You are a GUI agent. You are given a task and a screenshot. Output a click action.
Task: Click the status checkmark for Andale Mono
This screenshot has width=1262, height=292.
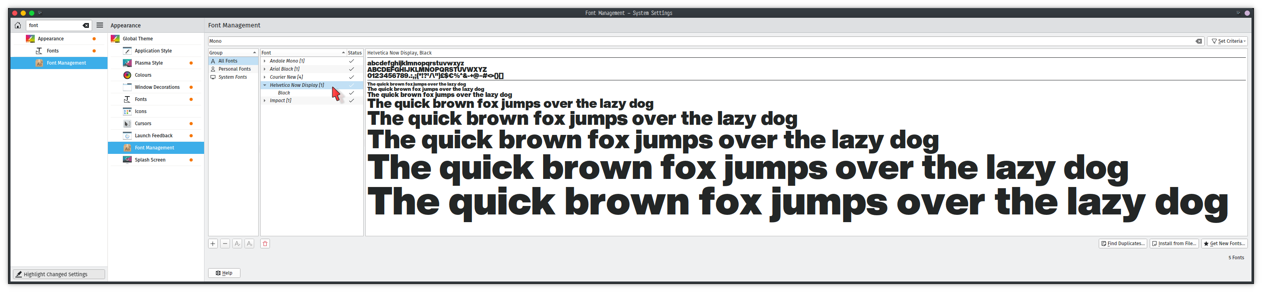point(351,61)
